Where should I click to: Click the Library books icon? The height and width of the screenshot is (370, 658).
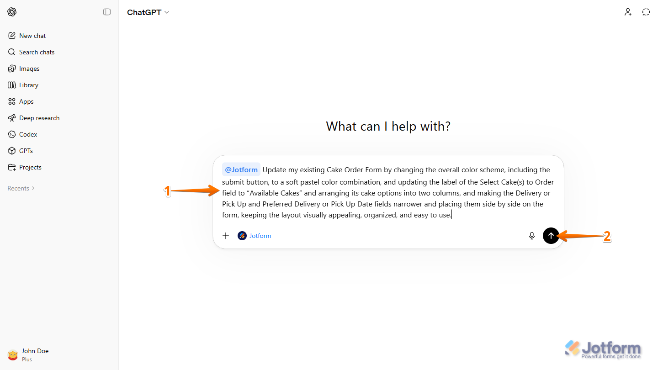click(12, 85)
